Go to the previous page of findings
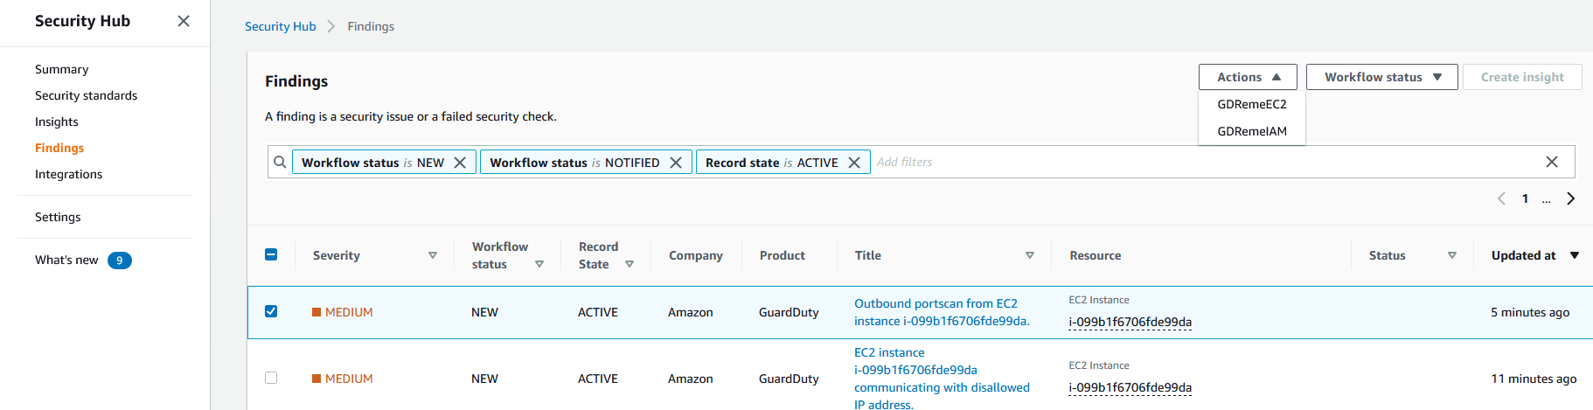The width and height of the screenshot is (1593, 410). pos(1501,198)
